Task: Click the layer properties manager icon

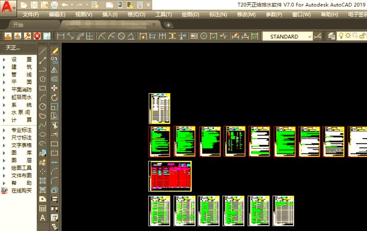Action: pyautogui.click(x=331, y=36)
